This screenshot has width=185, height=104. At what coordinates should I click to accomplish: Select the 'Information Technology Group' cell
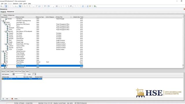(x=23, y=21)
